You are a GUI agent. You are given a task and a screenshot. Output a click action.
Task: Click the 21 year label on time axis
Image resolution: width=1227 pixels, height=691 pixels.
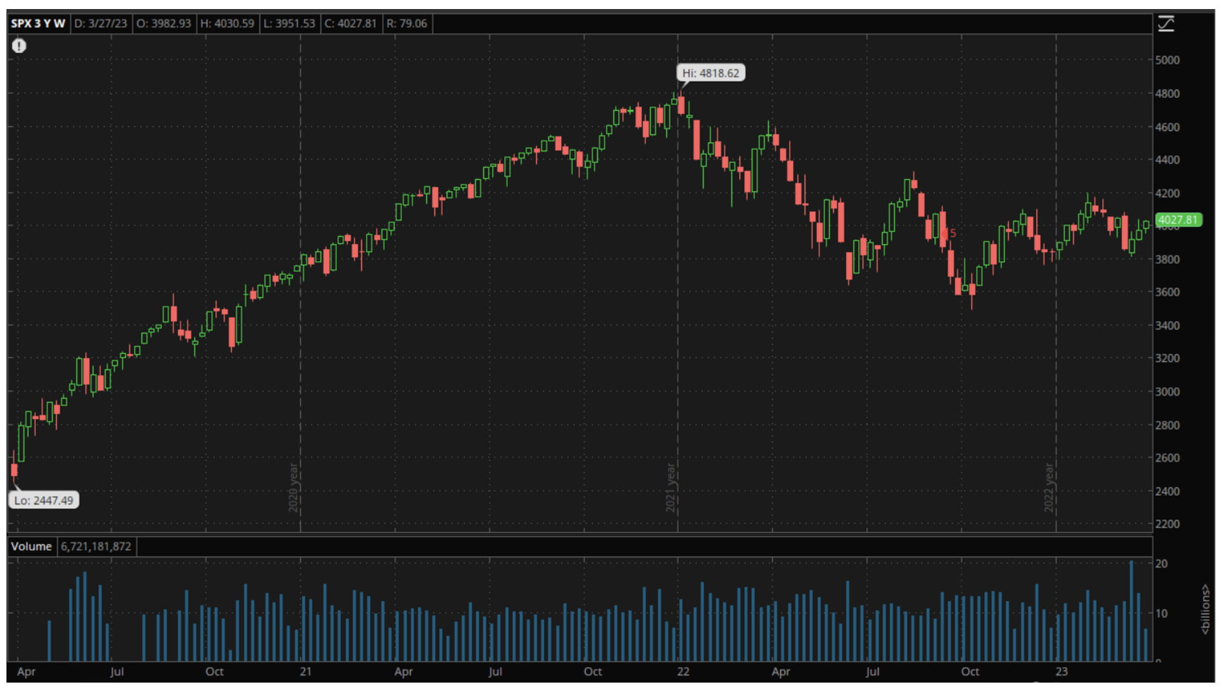point(305,672)
